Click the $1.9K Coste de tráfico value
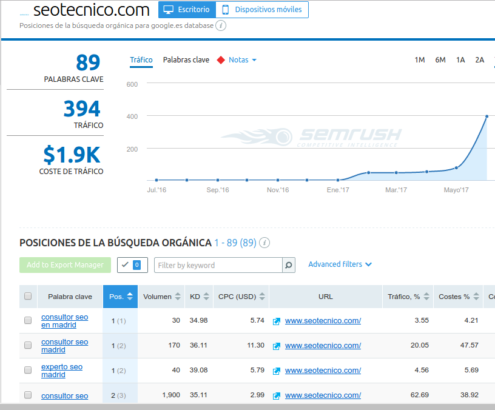Viewport: 495px width, 410px height. (72, 155)
